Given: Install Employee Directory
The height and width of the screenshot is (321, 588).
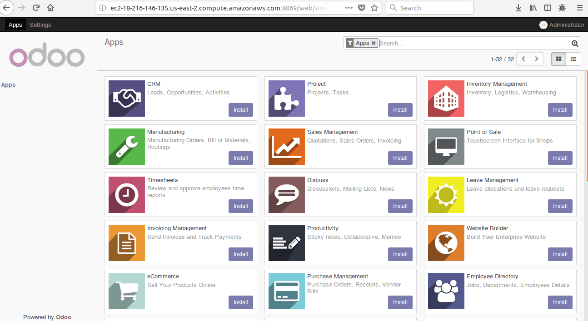Looking at the screenshot, I should click(560, 302).
